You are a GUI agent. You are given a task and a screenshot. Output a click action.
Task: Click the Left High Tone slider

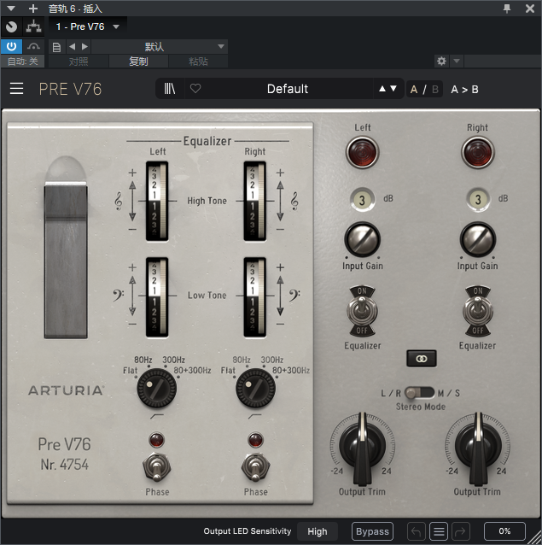coord(157,201)
